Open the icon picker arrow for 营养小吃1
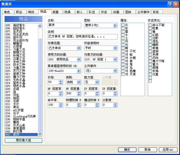The height and width of the screenshot is (155, 180). 115,25
